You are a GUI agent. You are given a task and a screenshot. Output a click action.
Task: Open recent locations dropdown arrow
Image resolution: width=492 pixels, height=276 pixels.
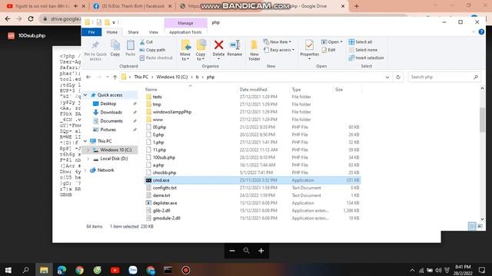108,77
